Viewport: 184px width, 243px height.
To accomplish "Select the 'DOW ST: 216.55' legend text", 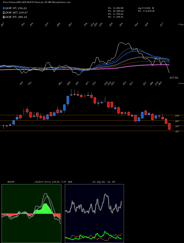I will point(16,8).
